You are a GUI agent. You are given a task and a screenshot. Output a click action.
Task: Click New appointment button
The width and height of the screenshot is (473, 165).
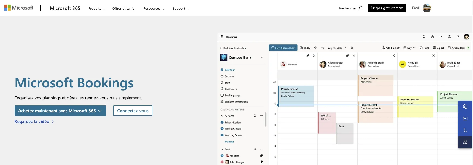283,48
